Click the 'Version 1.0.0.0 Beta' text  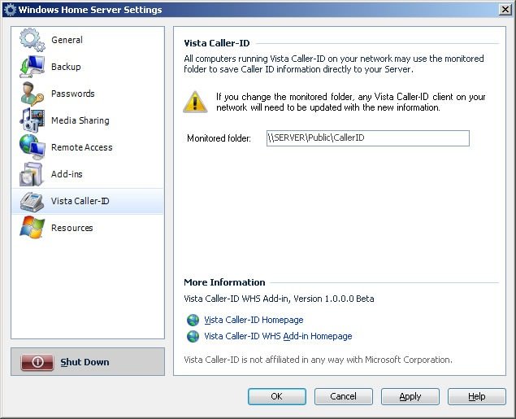(x=334, y=299)
